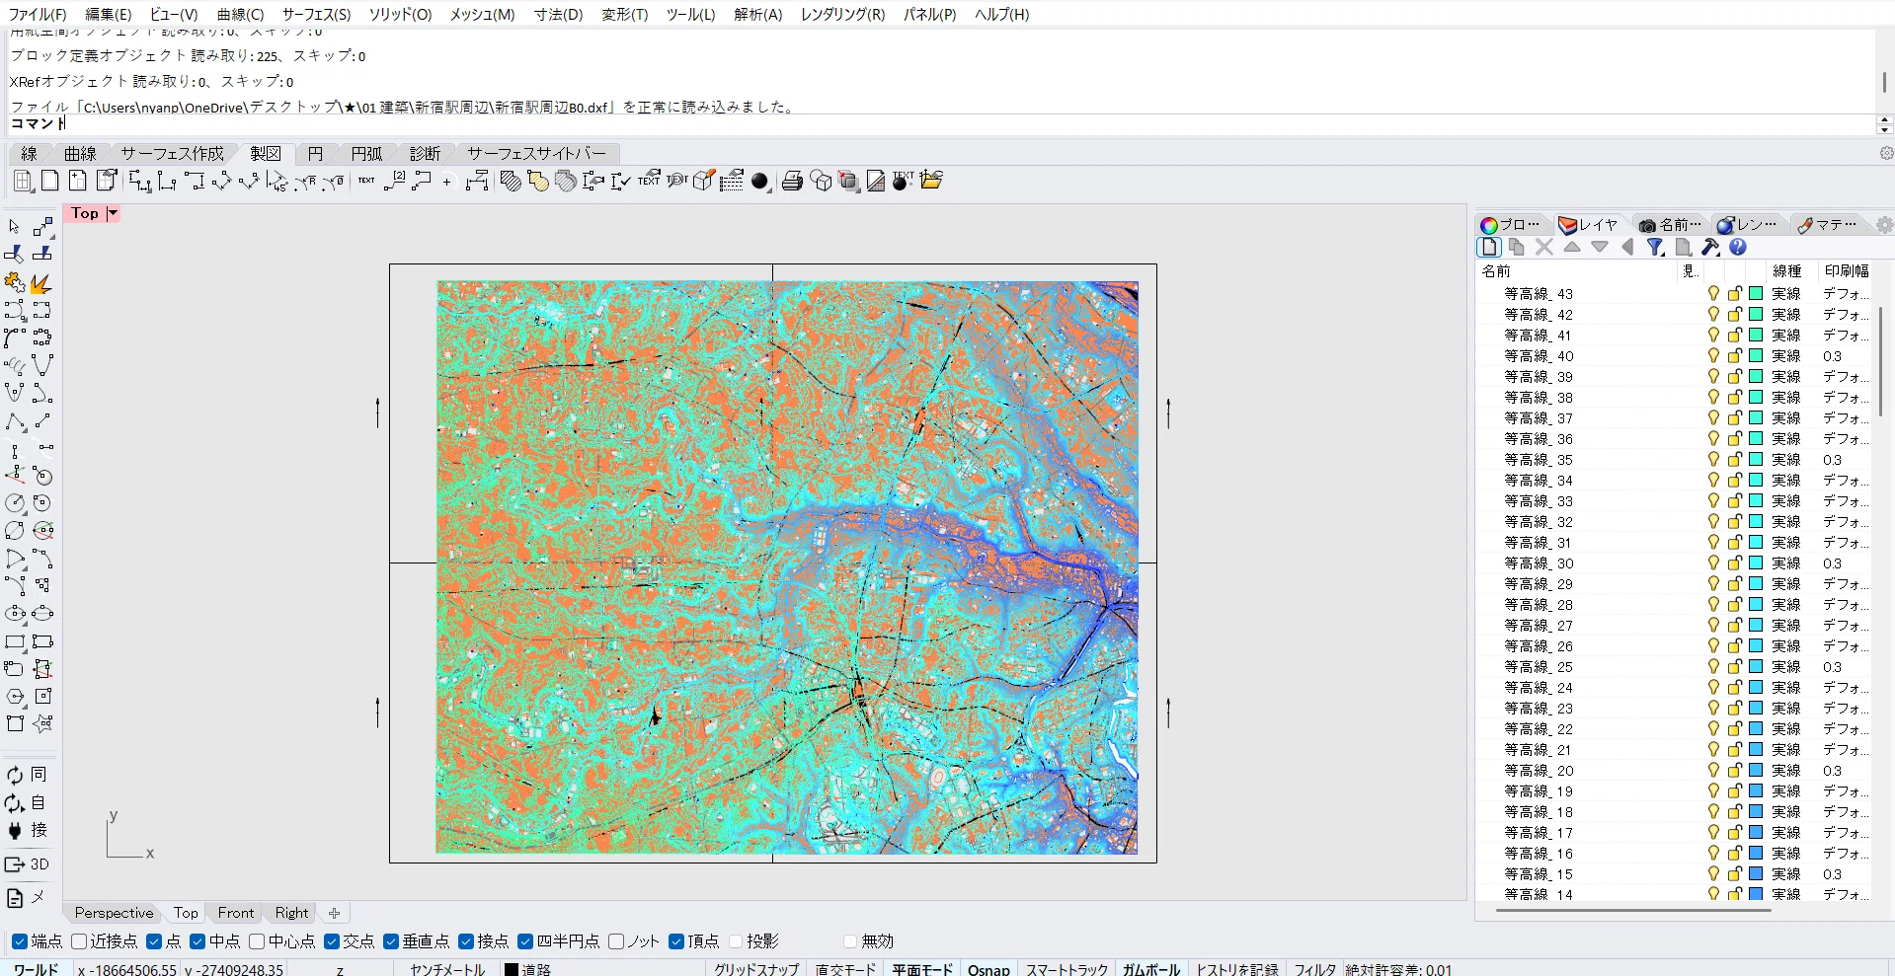Disable the 端点 osnap checkbox
1895x976 pixels.
19,941
